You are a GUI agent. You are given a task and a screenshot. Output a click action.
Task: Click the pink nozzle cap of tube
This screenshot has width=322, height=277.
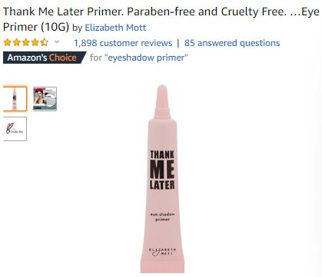(162, 102)
